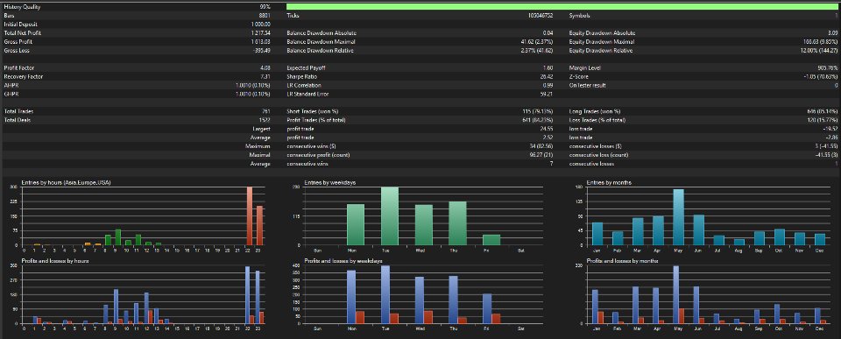Click the May bar in Entries by months

coord(678,216)
